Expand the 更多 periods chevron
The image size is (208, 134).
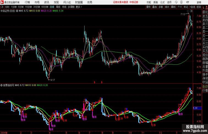(x=81, y=7)
